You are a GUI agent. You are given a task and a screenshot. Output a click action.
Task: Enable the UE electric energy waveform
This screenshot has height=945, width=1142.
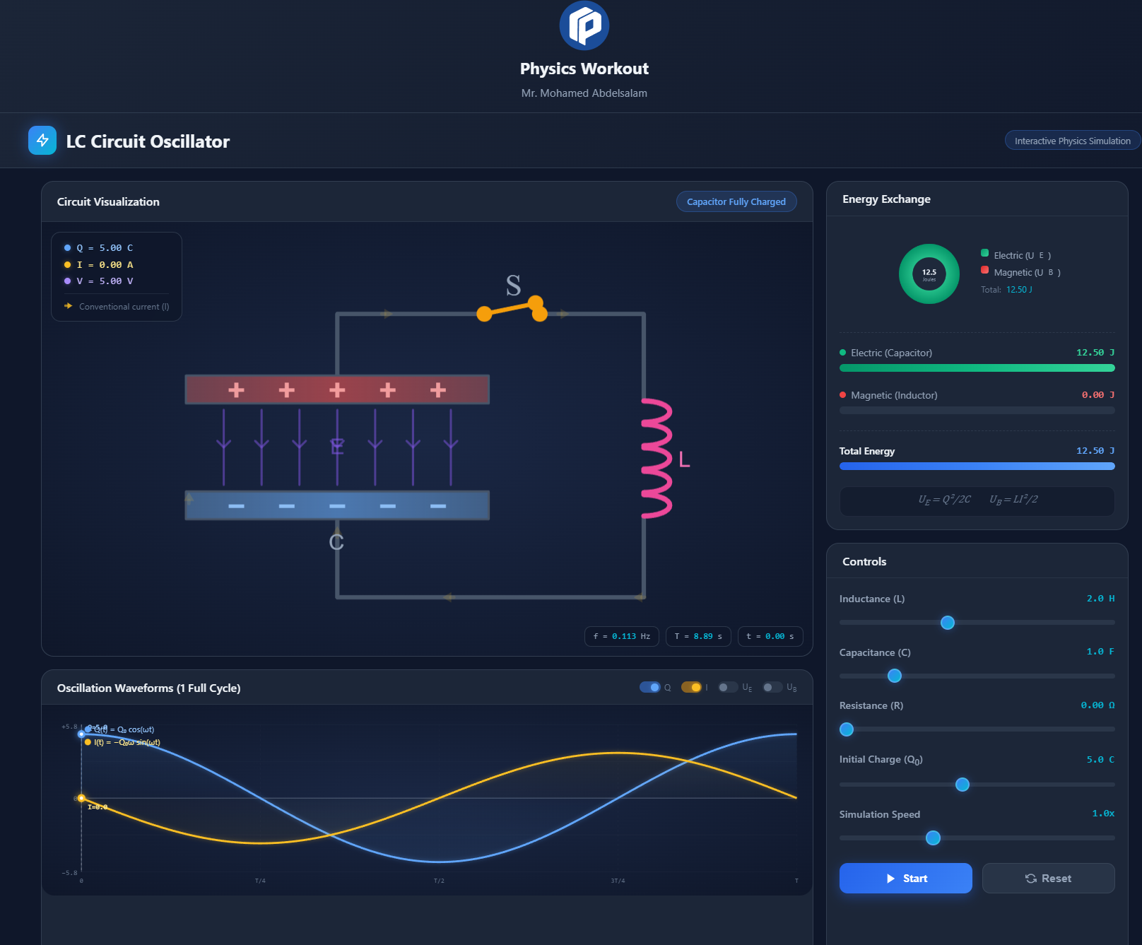tap(728, 687)
